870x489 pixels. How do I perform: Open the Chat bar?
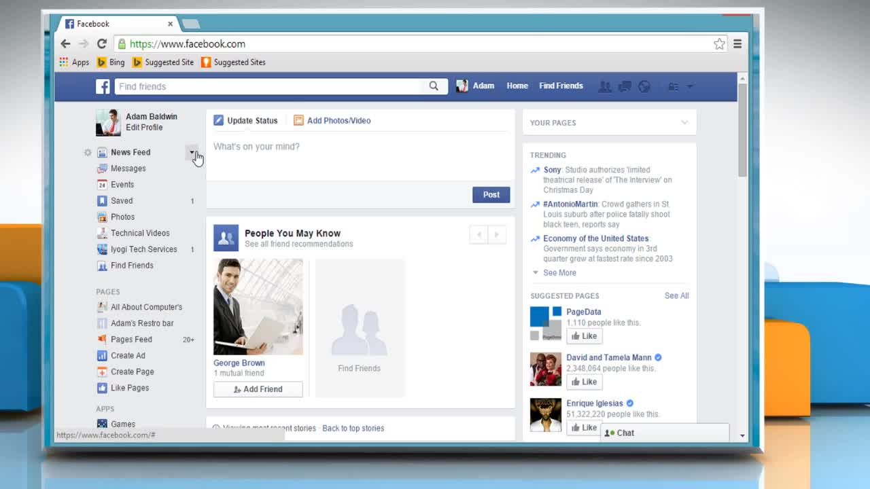coord(665,433)
